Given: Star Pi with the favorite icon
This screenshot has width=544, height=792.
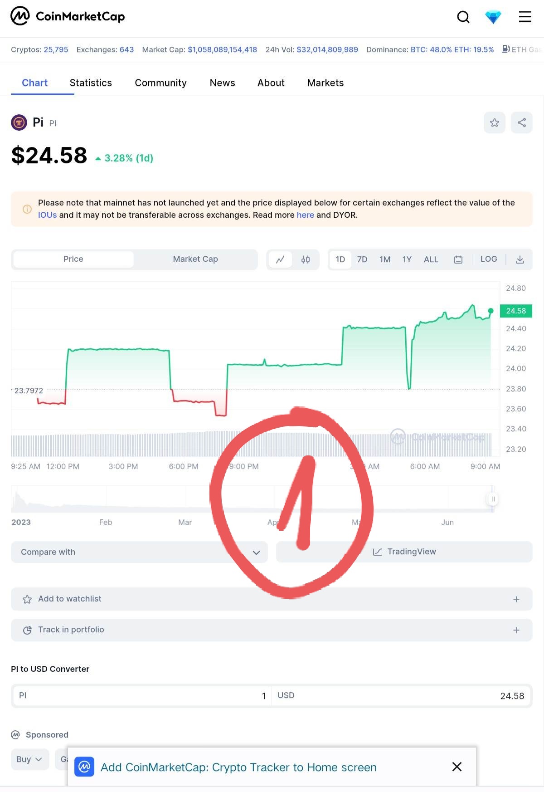Looking at the screenshot, I should pyautogui.click(x=495, y=122).
